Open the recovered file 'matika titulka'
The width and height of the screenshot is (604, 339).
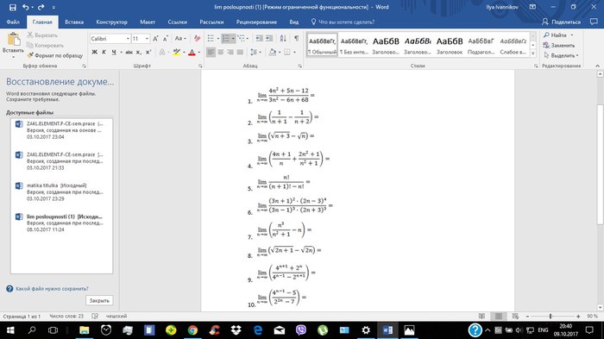coord(61,191)
